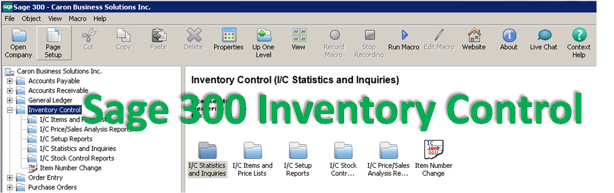Open the Help menu

(x=100, y=18)
